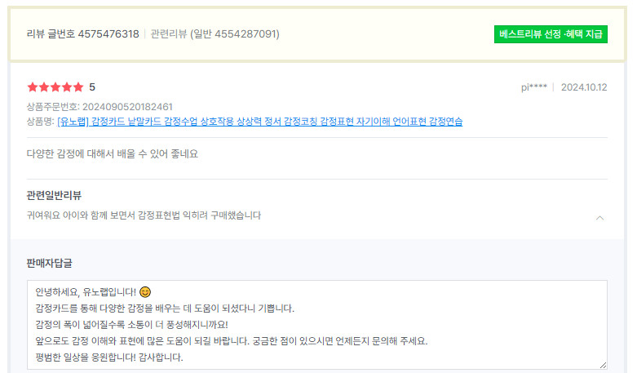Open the 유노랩 감정카드 product name link
This screenshot has height=373, width=637.
coord(259,122)
